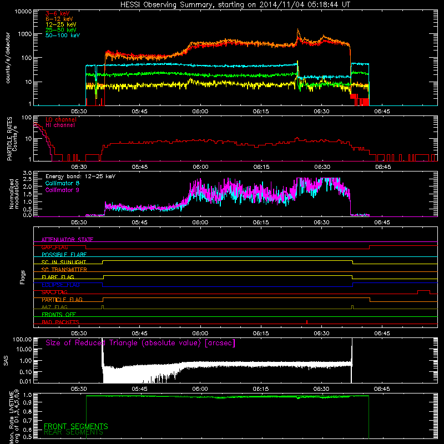Click the '05:30' tick under the count-rate panel
Image resolution: width=444 pixels, height=444 pixels.
point(79,112)
